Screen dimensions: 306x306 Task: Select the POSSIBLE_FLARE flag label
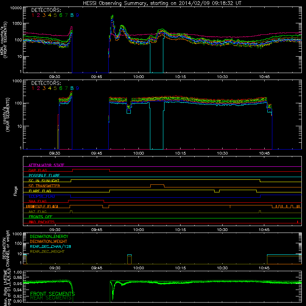click(44, 176)
